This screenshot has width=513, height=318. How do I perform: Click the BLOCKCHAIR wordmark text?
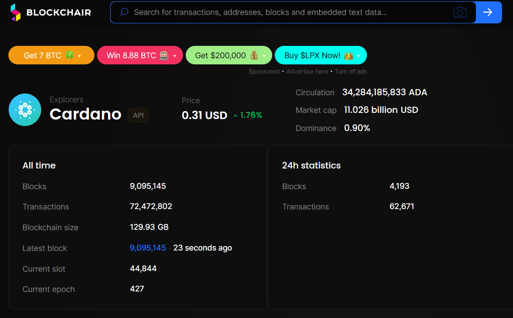(59, 12)
